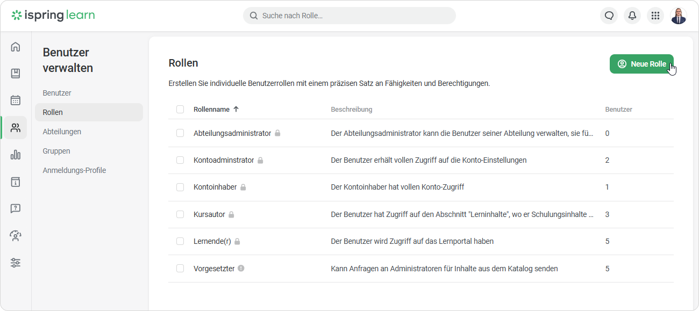
Task: Open the learning content book icon
Action: (x=16, y=74)
